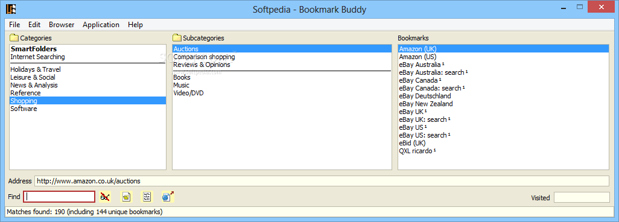Select the Shopping category
The image size is (619, 222).
click(87, 101)
